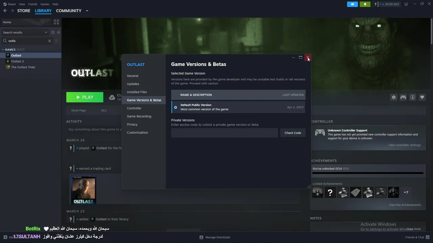Add game to favorites heart icon
The image size is (433, 243).
(x=422, y=97)
